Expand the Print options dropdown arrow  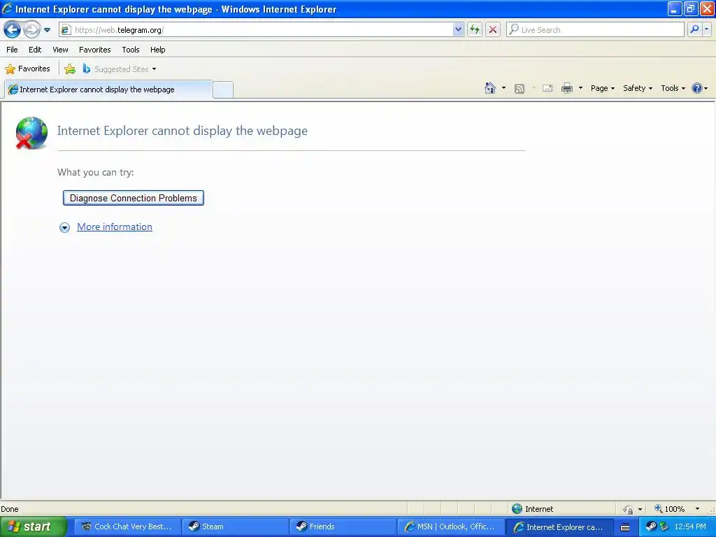[x=580, y=88]
